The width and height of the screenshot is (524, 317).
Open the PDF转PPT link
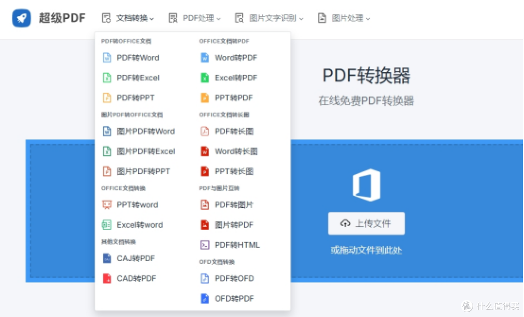(x=136, y=98)
